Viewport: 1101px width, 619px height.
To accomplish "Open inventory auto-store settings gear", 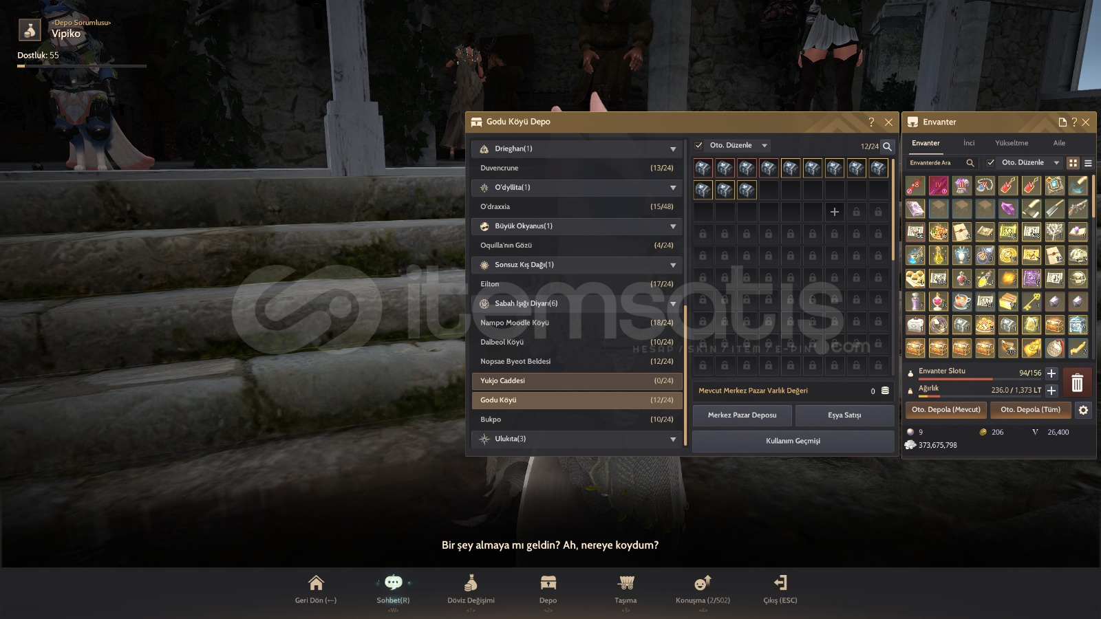I will 1083,410.
